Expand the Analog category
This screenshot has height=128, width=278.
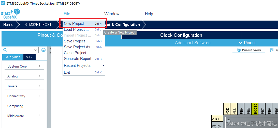pyautogui.click(x=24, y=76)
